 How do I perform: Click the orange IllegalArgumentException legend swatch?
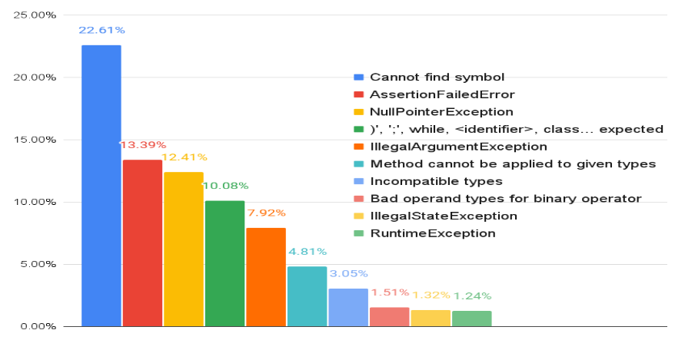358,147
